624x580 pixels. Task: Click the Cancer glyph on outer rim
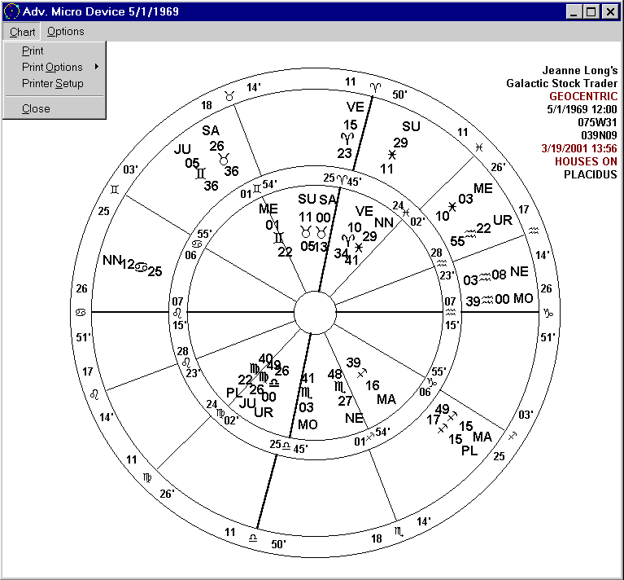(x=81, y=313)
